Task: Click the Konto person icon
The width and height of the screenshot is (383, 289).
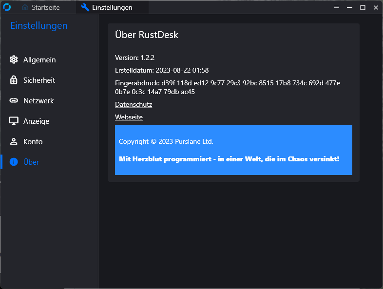Action: click(14, 141)
